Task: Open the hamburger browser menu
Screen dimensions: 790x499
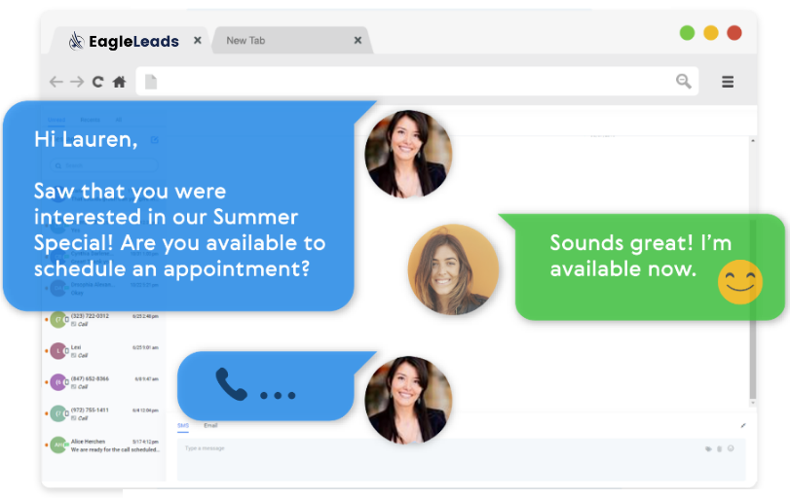Action: pos(728,82)
